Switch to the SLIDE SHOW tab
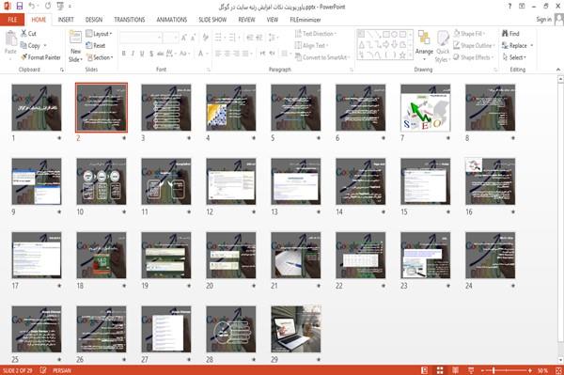The image size is (564, 375). point(212,20)
